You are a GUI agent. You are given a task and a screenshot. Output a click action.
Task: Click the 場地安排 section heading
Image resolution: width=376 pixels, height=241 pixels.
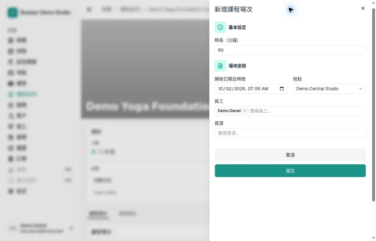pos(237,66)
